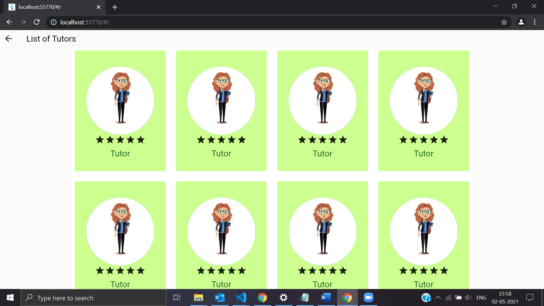Show hidden system tray icons chevron
Image resolution: width=544 pixels, height=306 pixels.
(438, 297)
